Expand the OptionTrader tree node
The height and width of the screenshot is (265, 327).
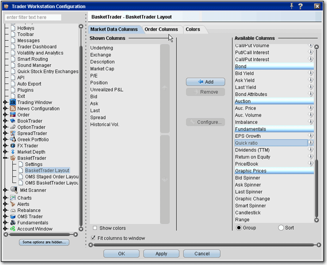point(6,127)
